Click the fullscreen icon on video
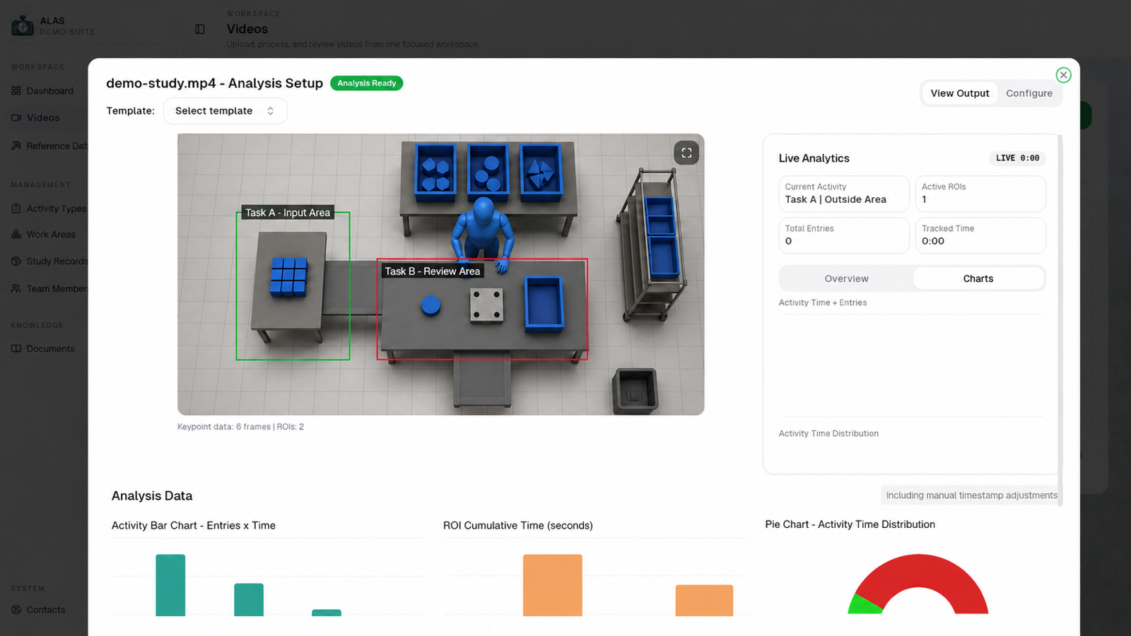This screenshot has width=1131, height=636. [x=686, y=153]
